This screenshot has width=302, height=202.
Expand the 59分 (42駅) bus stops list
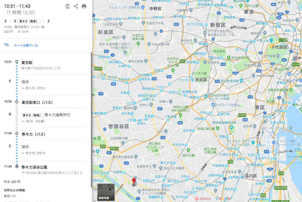coord(33,121)
